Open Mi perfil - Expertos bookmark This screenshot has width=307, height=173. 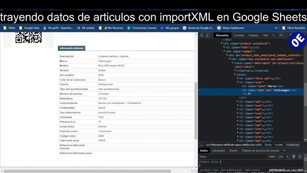tap(58, 28)
